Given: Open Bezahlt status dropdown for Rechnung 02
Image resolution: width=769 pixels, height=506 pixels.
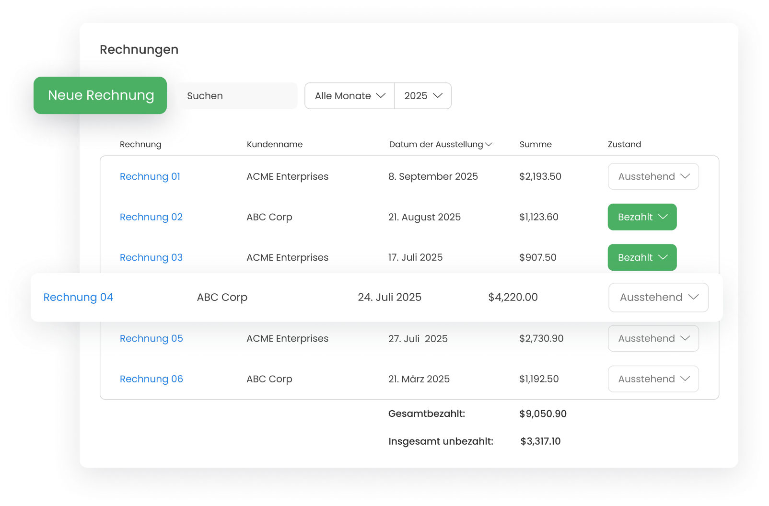Looking at the screenshot, I should coord(642,217).
